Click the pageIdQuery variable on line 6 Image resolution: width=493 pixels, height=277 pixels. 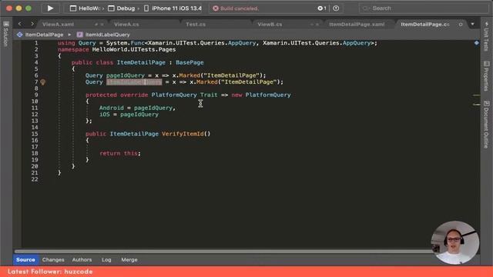point(126,75)
